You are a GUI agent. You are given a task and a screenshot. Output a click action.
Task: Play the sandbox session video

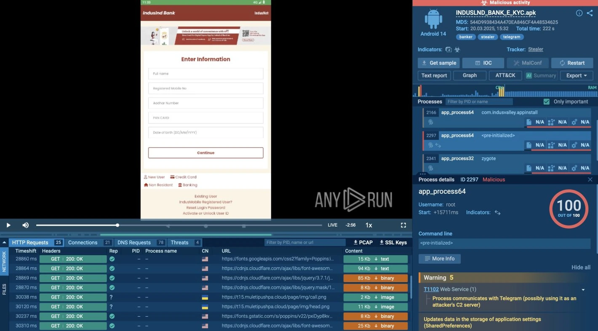pos(8,225)
